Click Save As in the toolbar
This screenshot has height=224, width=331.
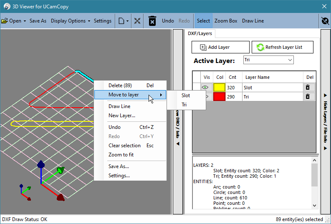tap(38, 21)
